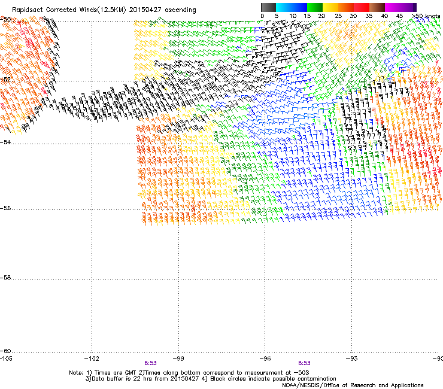Click the '35' tick label on the color scale
This screenshot has width=443, height=389.
point(369,16)
